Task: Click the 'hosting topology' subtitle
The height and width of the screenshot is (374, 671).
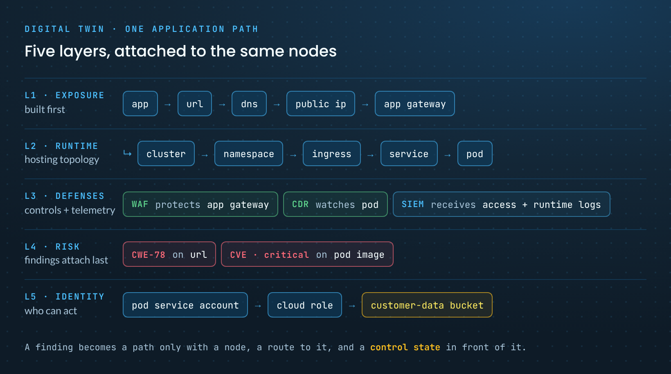Action: click(62, 160)
